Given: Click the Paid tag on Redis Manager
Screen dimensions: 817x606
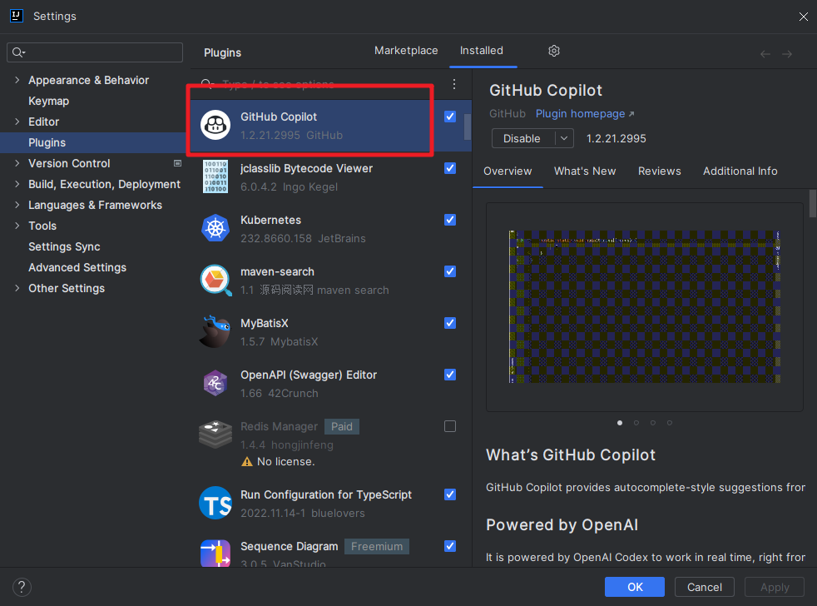Looking at the screenshot, I should point(342,426).
